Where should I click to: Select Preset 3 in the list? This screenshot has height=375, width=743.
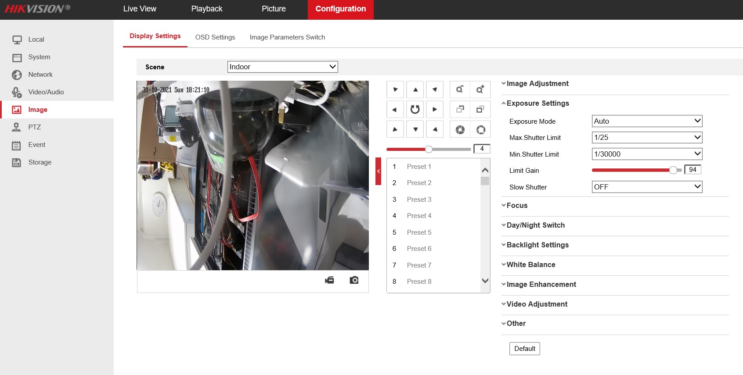click(x=434, y=200)
